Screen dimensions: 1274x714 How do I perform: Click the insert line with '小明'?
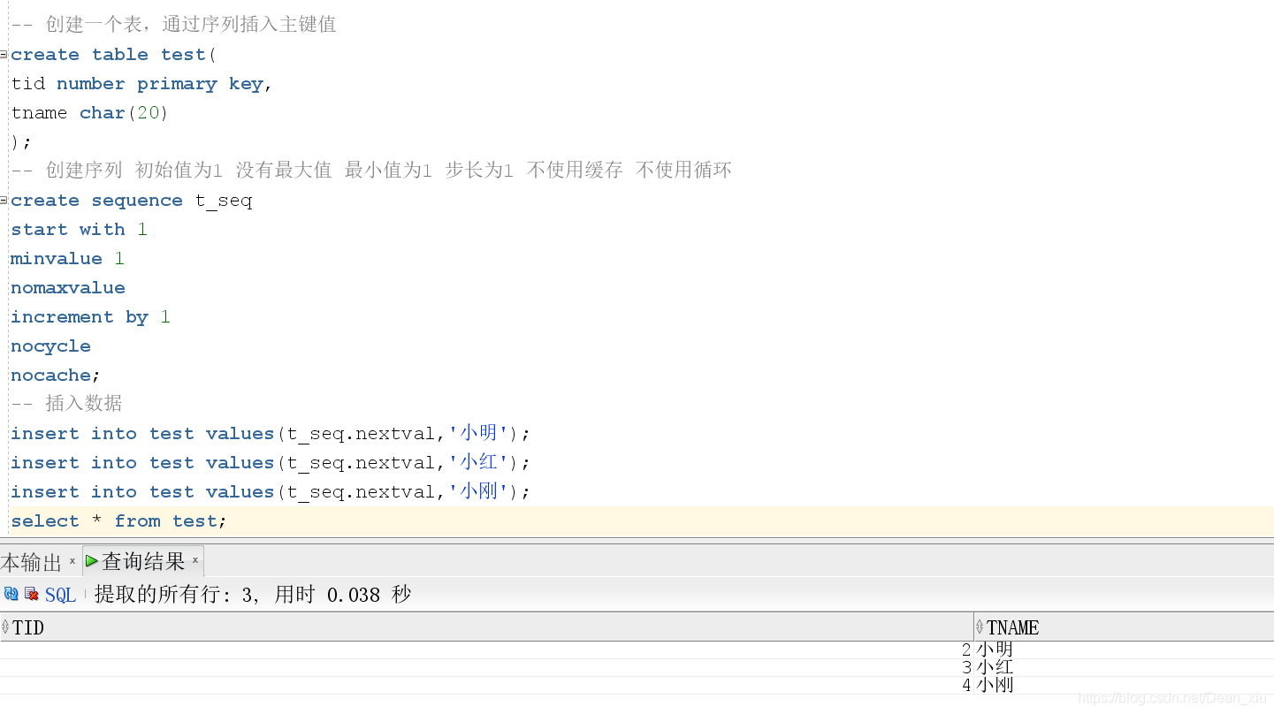[271, 434]
